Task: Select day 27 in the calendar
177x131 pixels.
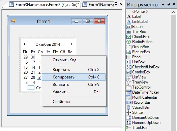Action: [26, 77]
